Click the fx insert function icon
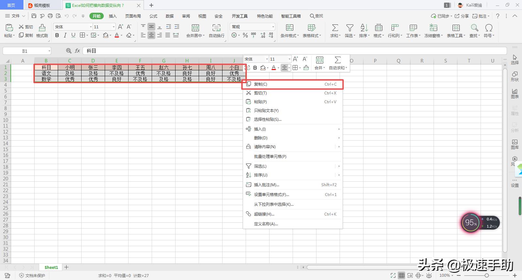The width and height of the screenshot is (522, 280). point(77,51)
